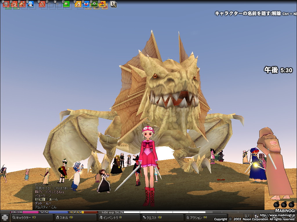Select the blue-haired maid-dress character
This screenshot has width=297, height=222.
coord(77,176)
